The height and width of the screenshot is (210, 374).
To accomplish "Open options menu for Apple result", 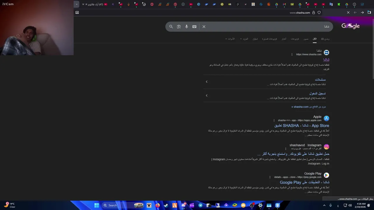I will pyautogui.click(x=274, y=120).
